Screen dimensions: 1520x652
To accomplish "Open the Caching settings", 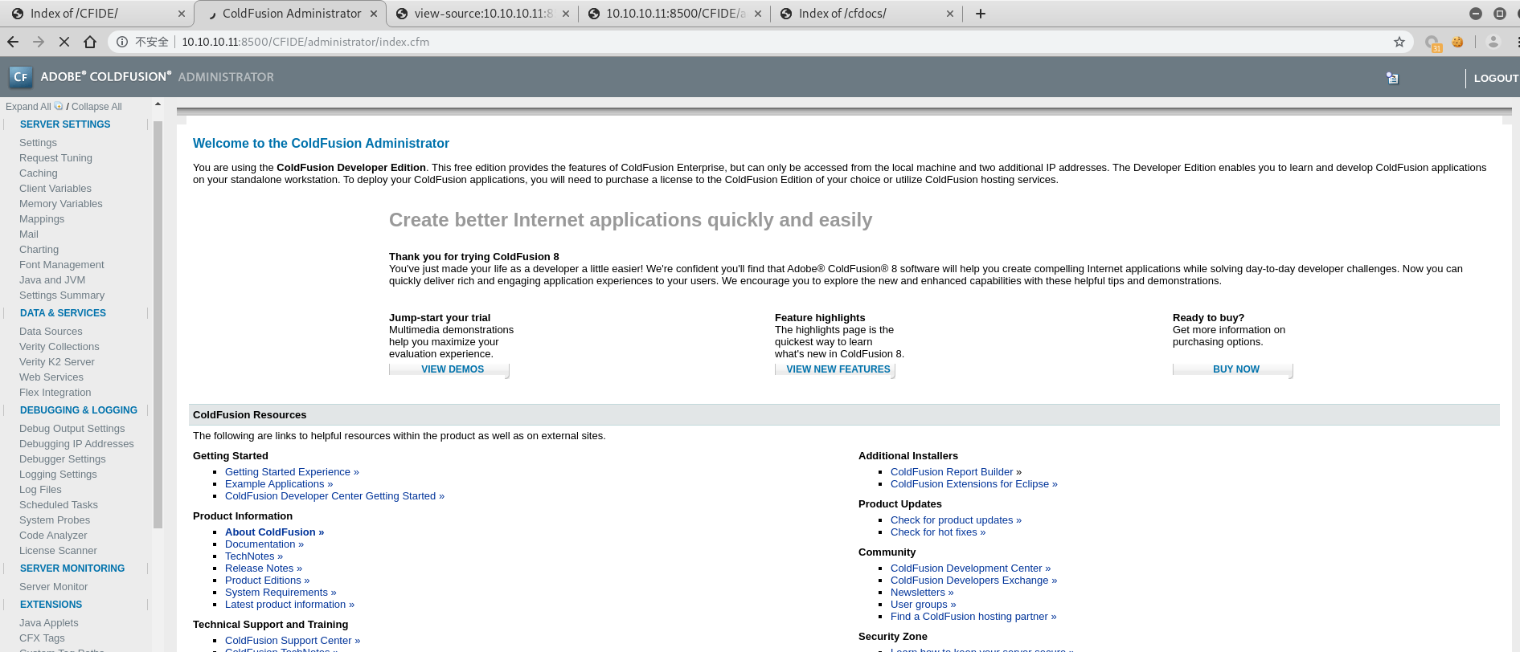I will click(38, 173).
